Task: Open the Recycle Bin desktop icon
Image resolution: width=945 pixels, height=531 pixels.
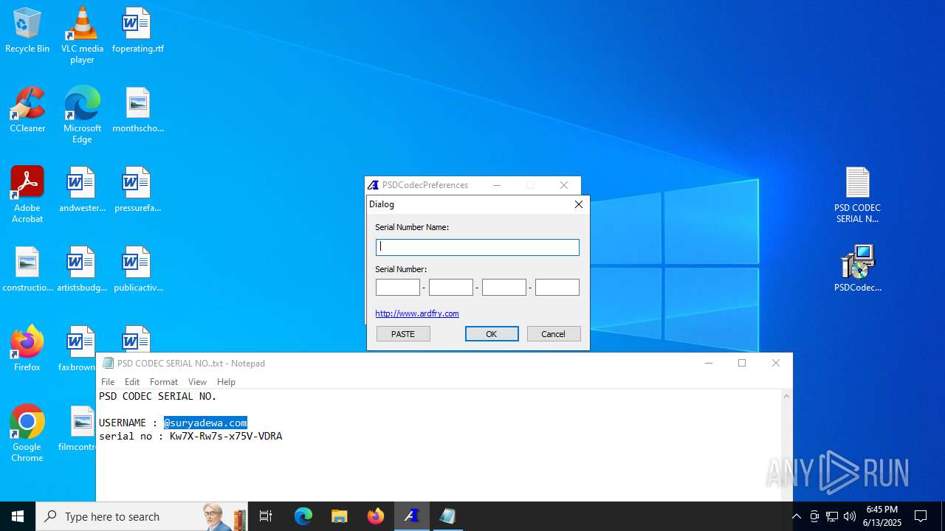Action: pos(27,31)
